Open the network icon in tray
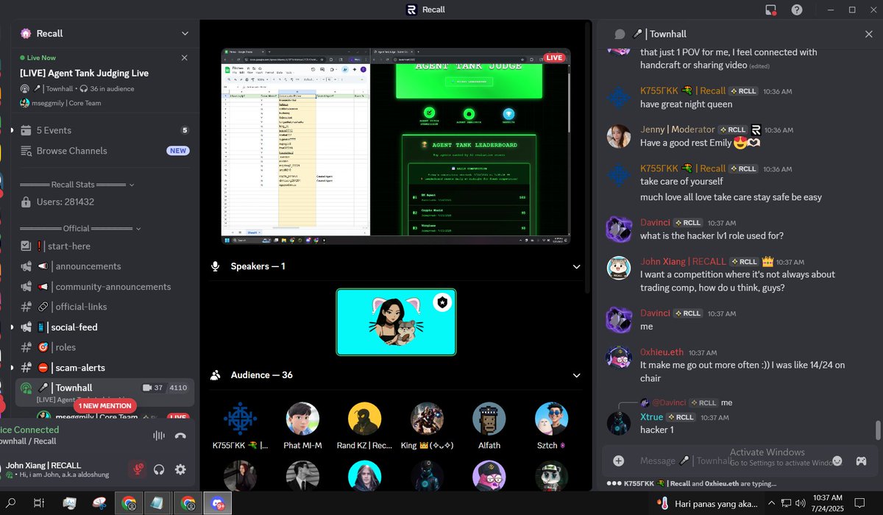 (786, 503)
